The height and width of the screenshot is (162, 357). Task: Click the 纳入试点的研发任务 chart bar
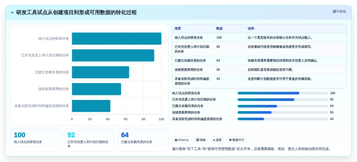click(x=117, y=39)
